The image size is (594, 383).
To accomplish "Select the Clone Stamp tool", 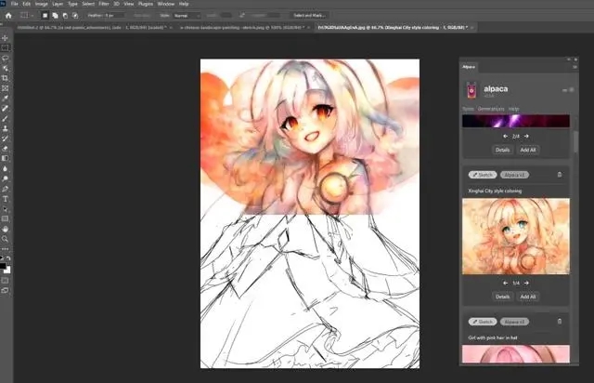I will pyautogui.click(x=5, y=128).
